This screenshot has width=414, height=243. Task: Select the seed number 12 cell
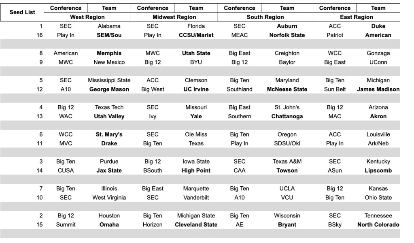[x=40, y=90]
